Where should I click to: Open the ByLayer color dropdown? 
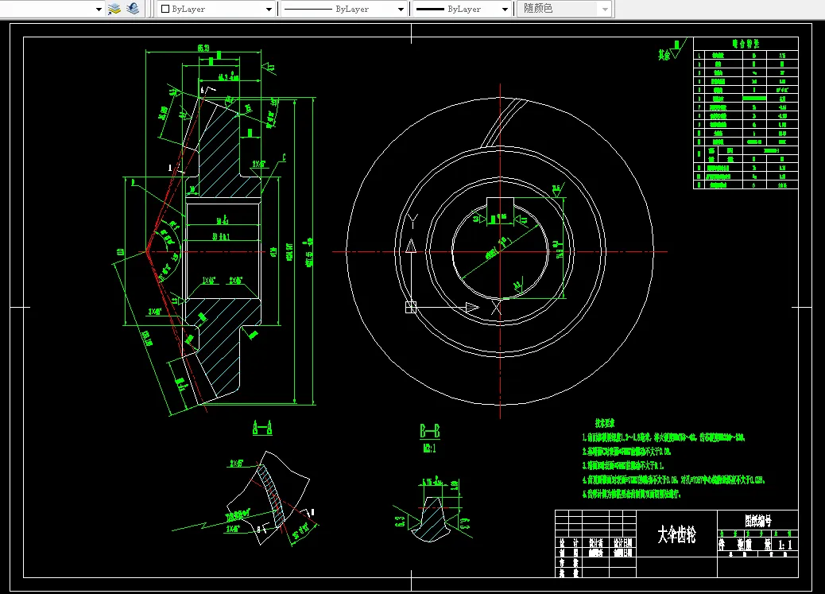tap(217, 9)
